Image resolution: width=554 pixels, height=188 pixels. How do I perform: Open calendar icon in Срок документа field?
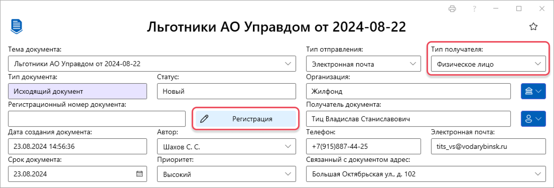click(139, 174)
